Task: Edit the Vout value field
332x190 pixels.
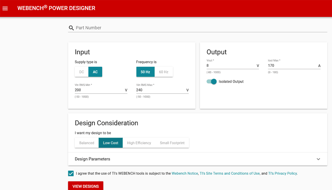Action: 230,66
